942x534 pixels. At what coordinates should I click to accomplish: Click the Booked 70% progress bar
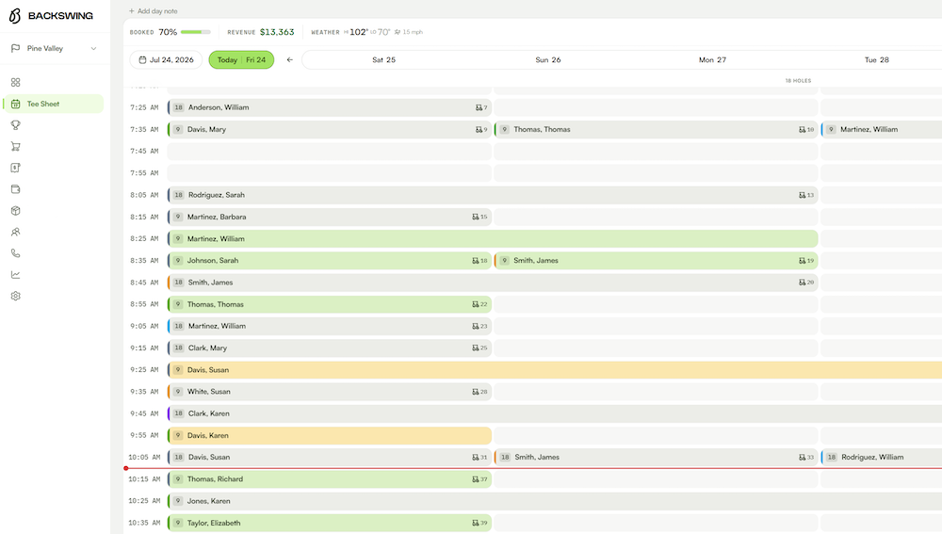pyautogui.click(x=196, y=32)
